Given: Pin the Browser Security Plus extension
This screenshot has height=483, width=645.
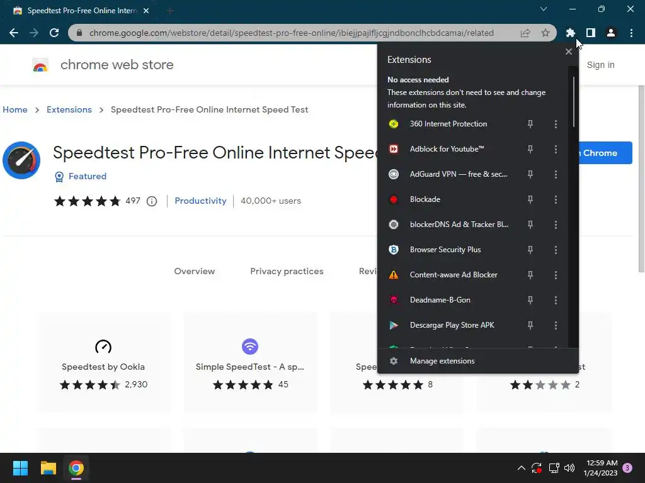Looking at the screenshot, I should pyautogui.click(x=530, y=250).
